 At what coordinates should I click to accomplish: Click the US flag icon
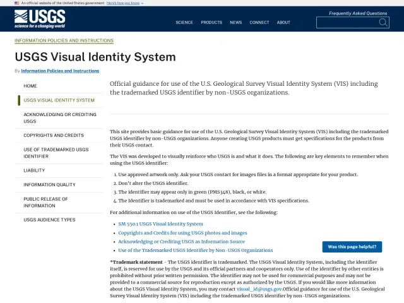click(17, 3)
